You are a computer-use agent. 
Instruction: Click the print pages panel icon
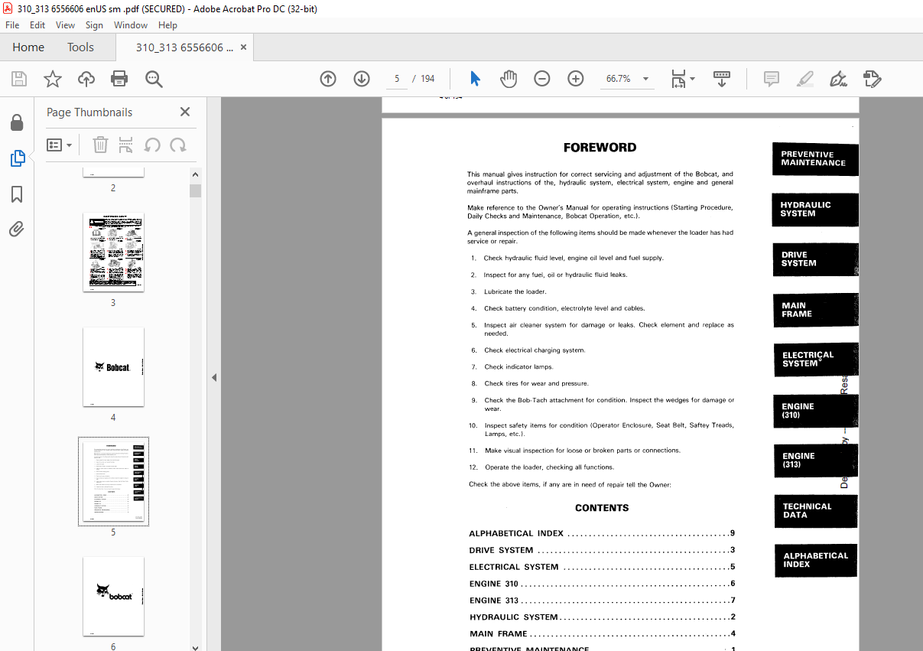[x=126, y=145]
